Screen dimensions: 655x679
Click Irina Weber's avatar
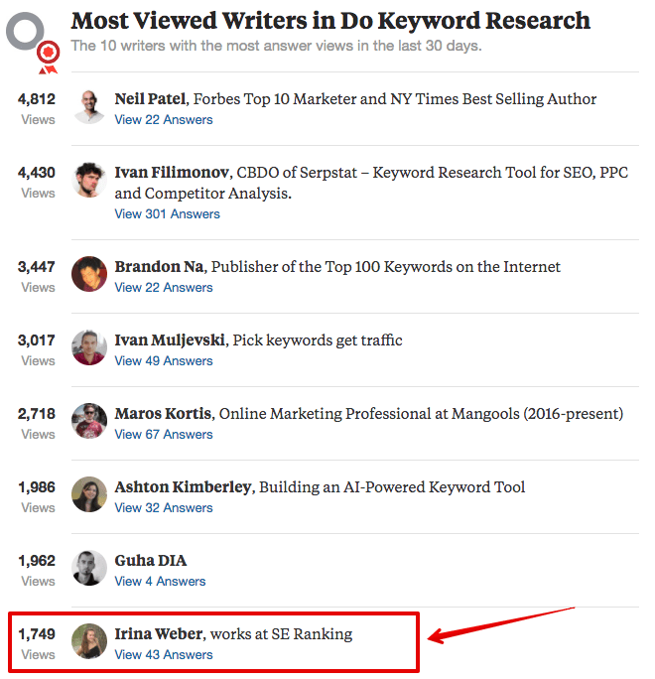tap(89, 641)
